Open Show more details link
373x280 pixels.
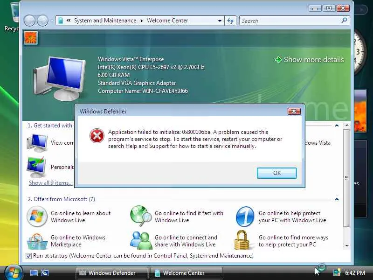click(314, 60)
